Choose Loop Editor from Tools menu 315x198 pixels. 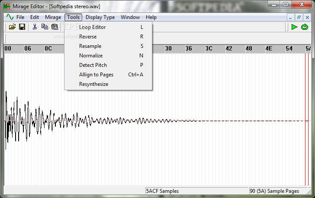point(108,27)
